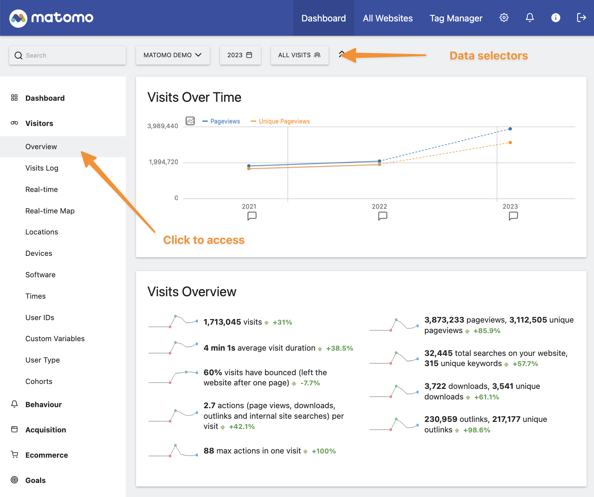Viewport: 594px width, 497px height.
Task: Collapse the data selectors chevron
Action: click(341, 54)
